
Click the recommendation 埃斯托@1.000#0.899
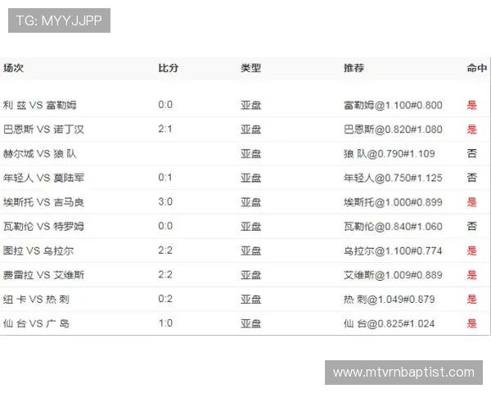(x=393, y=202)
